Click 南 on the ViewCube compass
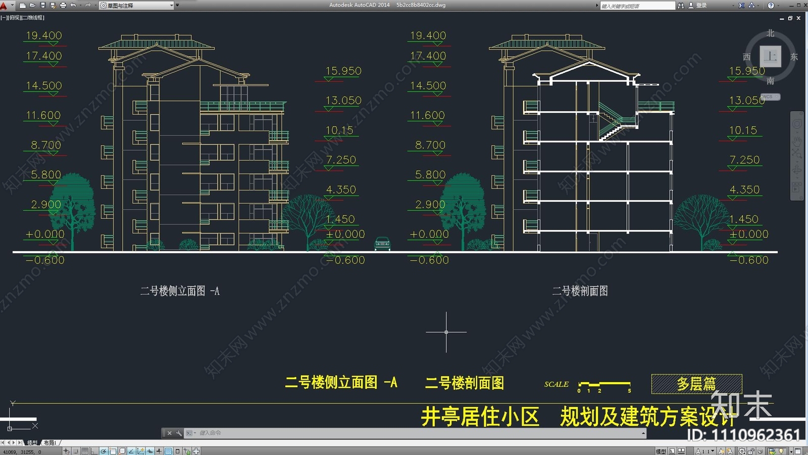Screen dimensions: 808x455 [771, 80]
